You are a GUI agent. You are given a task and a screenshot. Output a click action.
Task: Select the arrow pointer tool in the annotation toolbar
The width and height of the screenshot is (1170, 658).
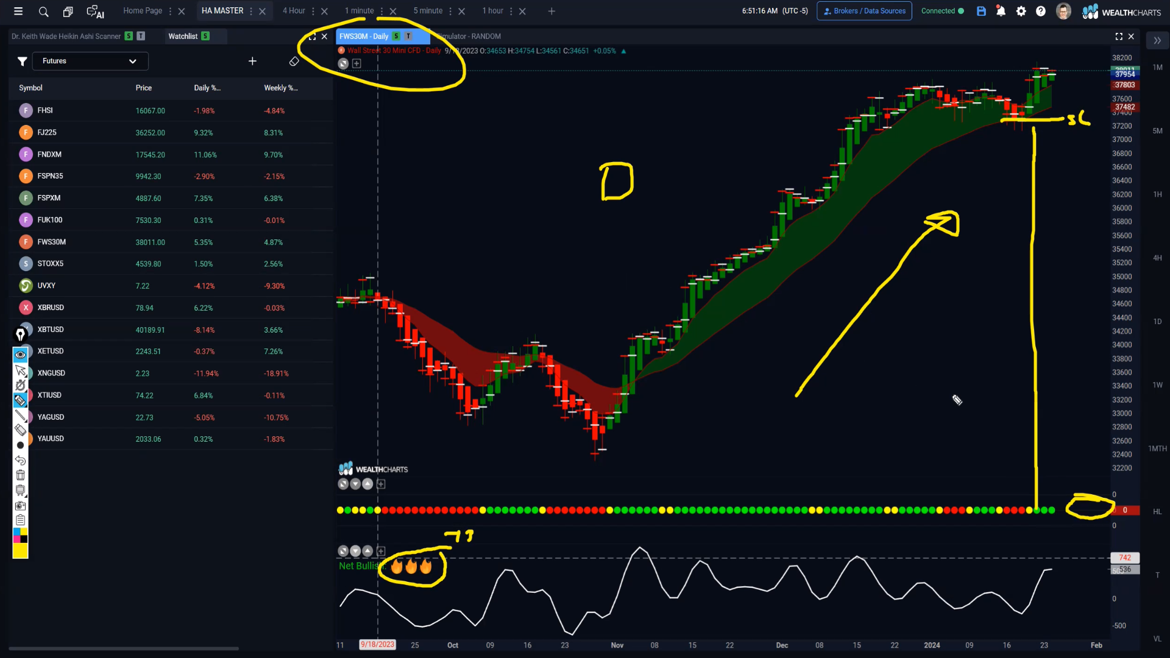tap(20, 370)
